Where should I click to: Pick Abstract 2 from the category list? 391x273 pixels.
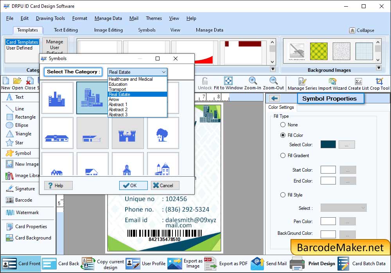coord(137,110)
